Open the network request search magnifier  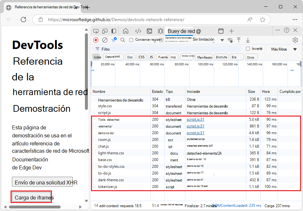point(123,40)
